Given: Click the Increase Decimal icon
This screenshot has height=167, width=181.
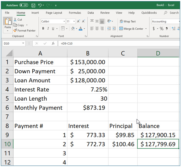Looking at the screenshot, I should tap(174, 29).
